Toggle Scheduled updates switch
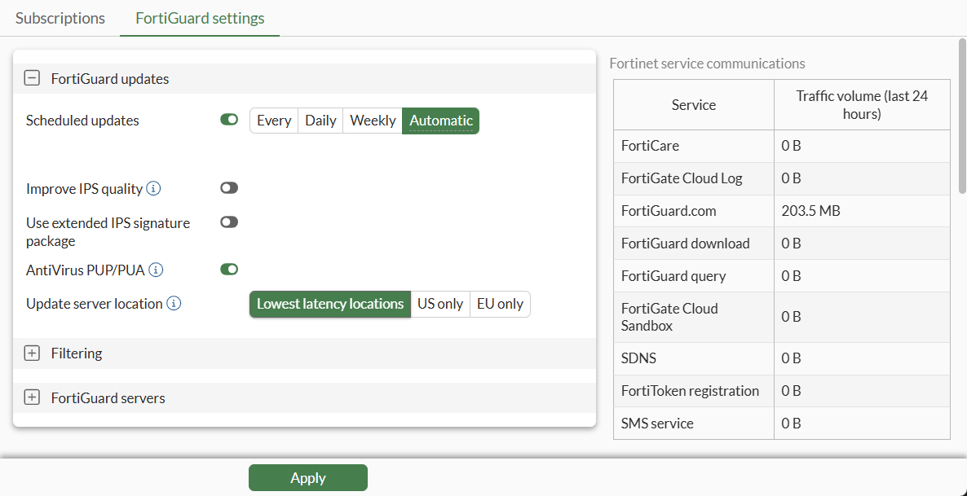Screen dimensions: 967x496 pos(229,121)
